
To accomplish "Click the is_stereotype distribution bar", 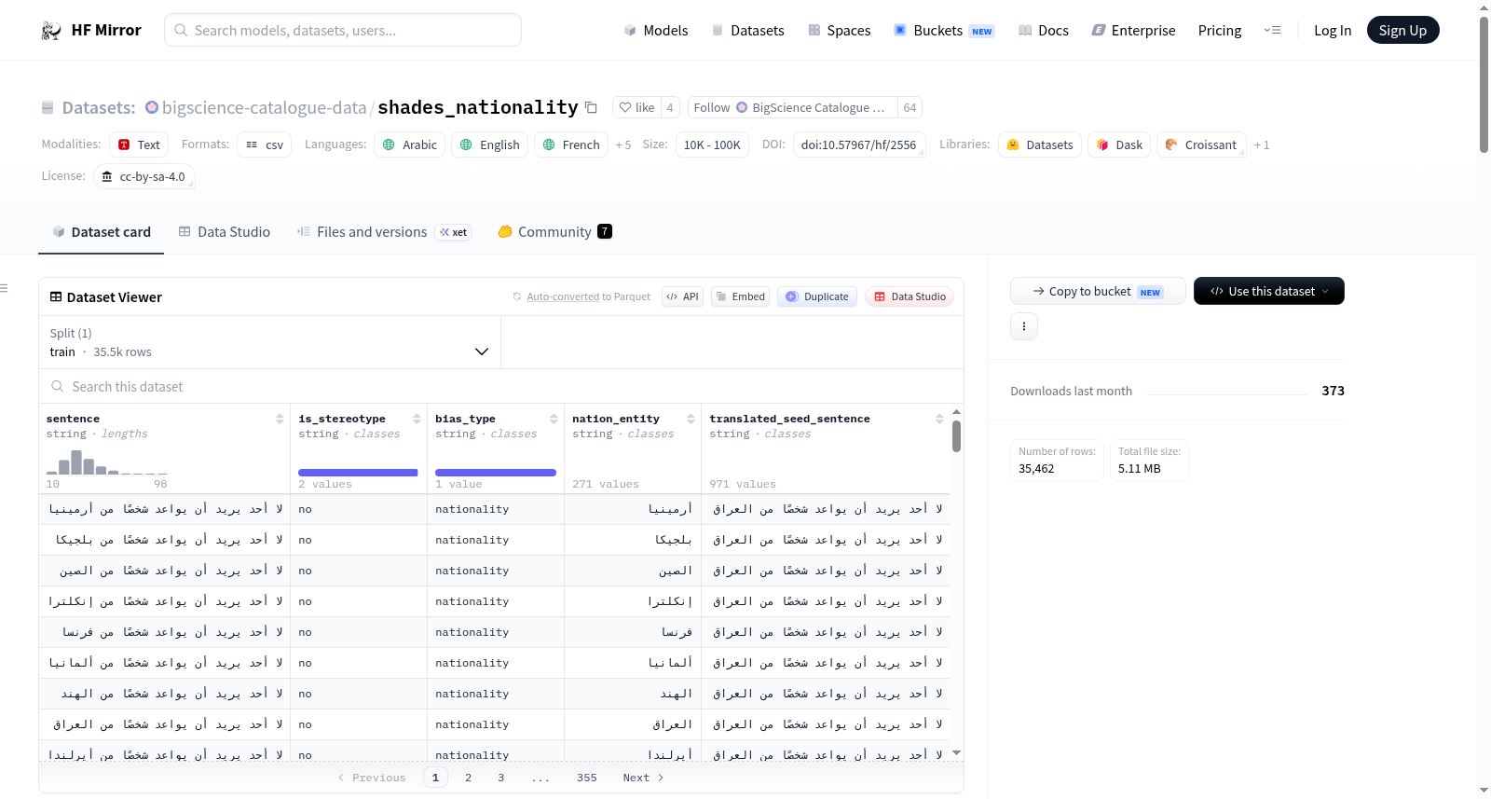I will [x=358, y=473].
